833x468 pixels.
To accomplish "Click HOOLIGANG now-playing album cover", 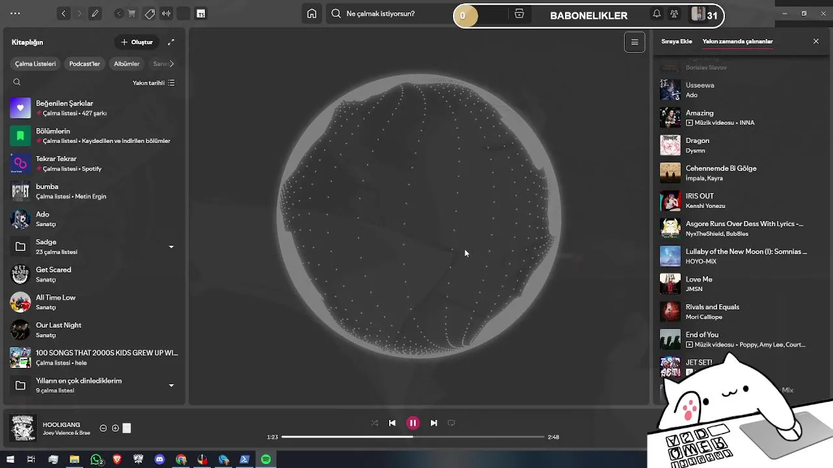I will tap(23, 428).
